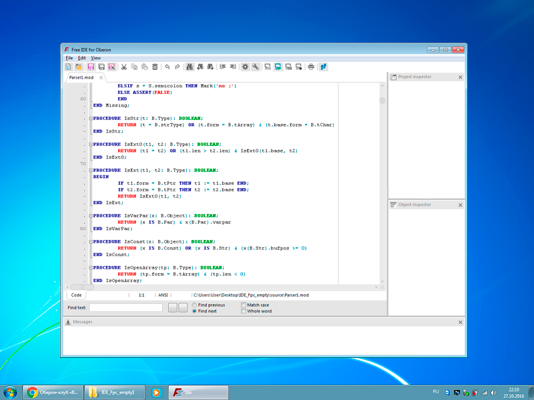Click the Open folder toolbar icon

[x=79, y=67]
